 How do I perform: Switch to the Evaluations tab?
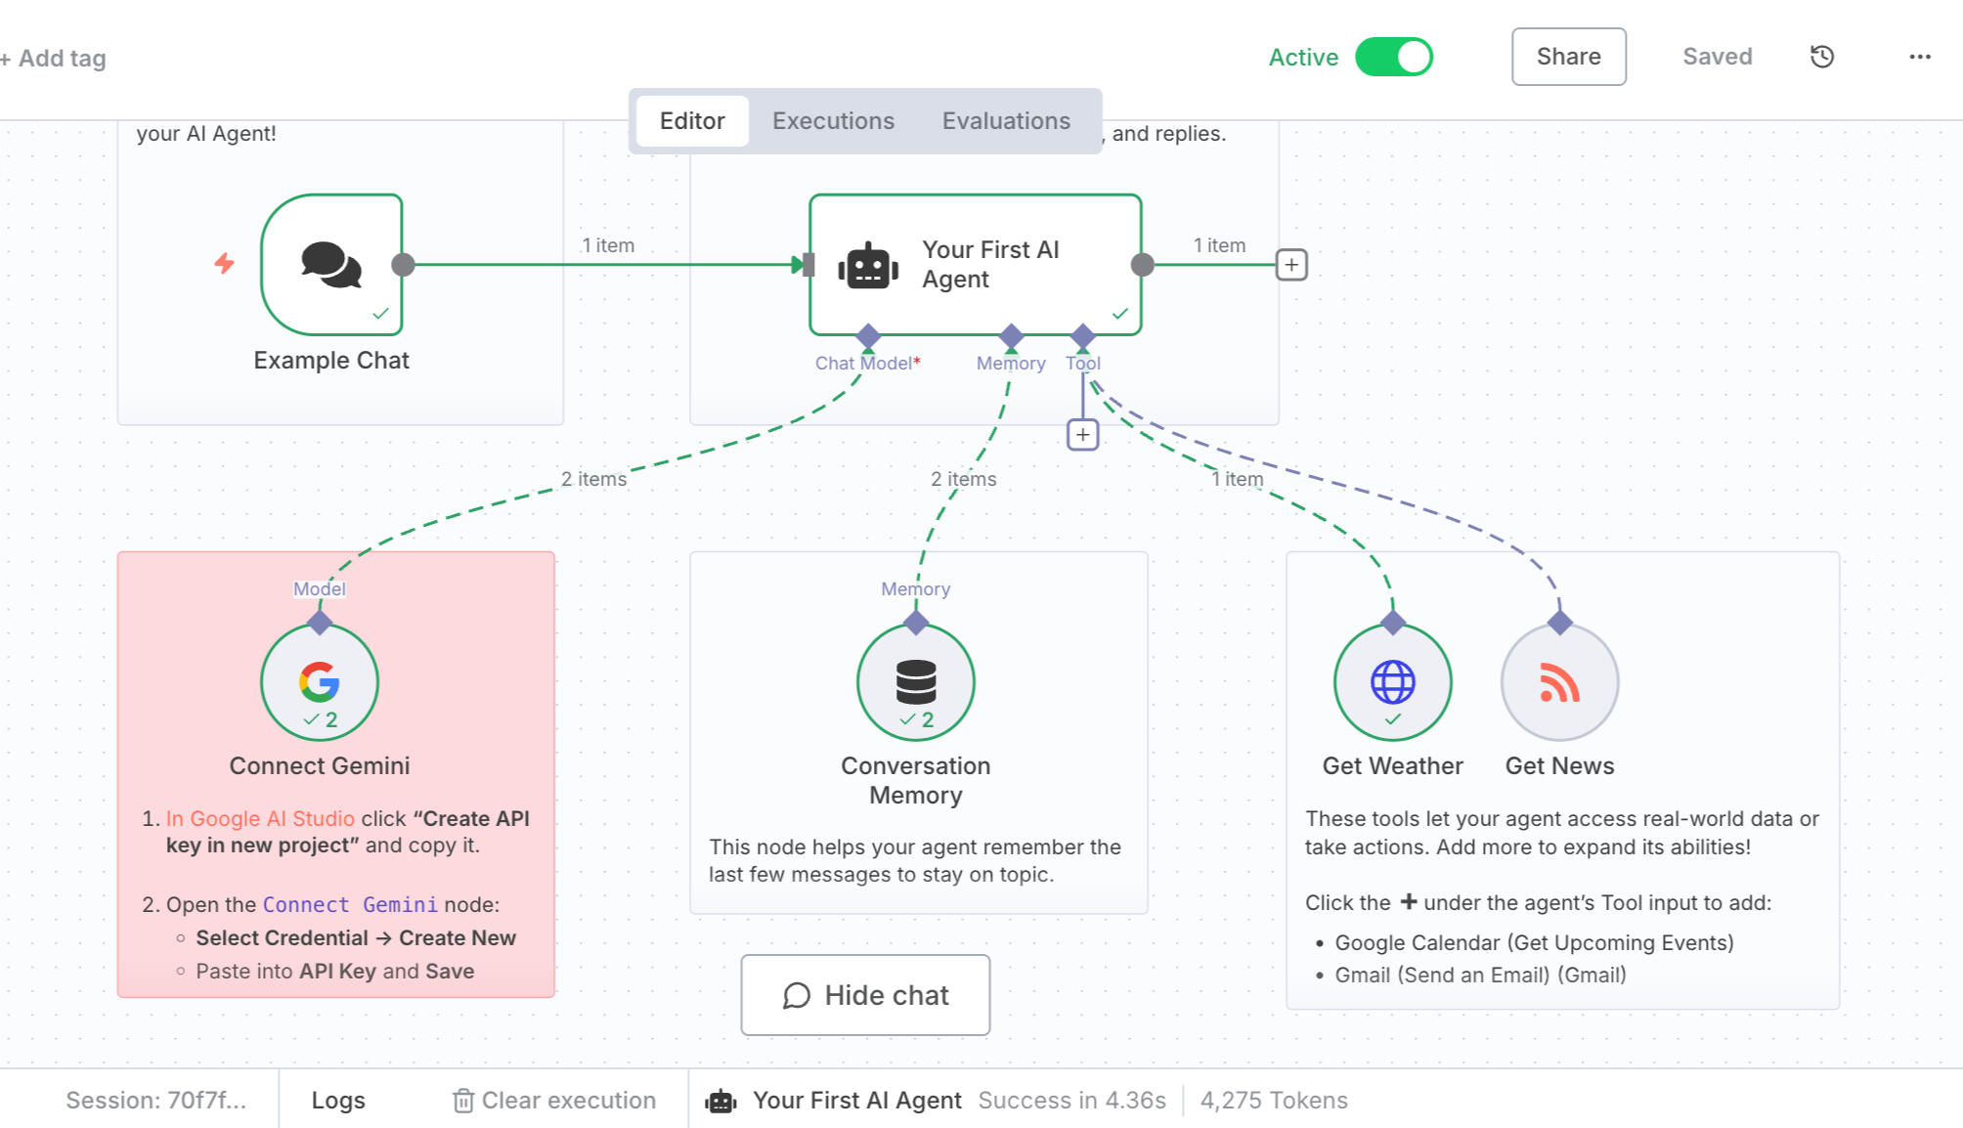pos(1006,121)
